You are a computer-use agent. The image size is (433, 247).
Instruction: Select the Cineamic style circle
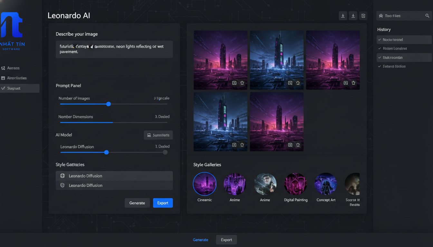tap(205, 184)
